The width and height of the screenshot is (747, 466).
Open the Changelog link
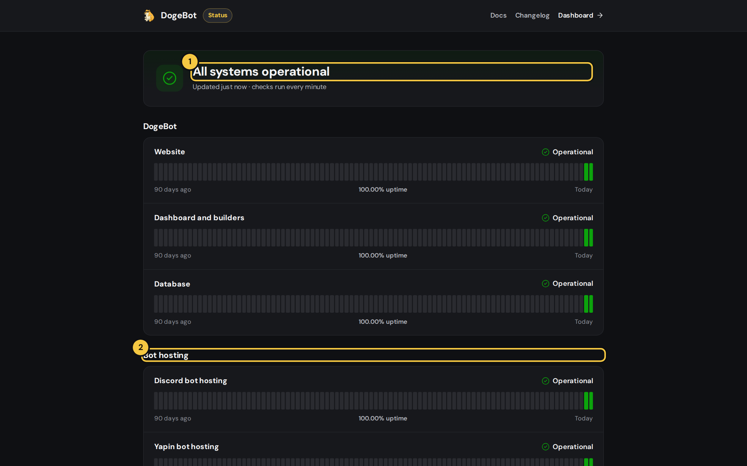click(532, 16)
